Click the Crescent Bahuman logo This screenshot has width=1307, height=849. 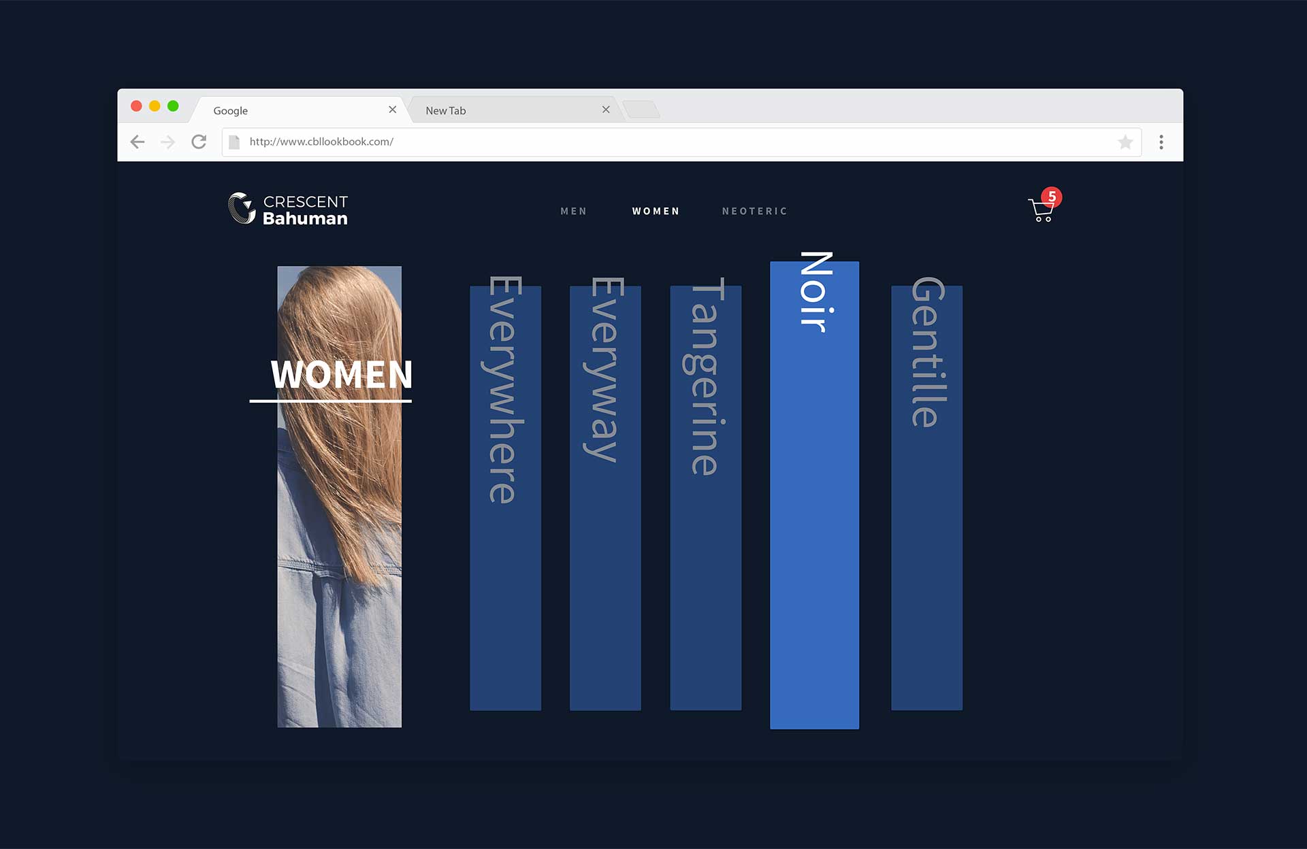288,209
